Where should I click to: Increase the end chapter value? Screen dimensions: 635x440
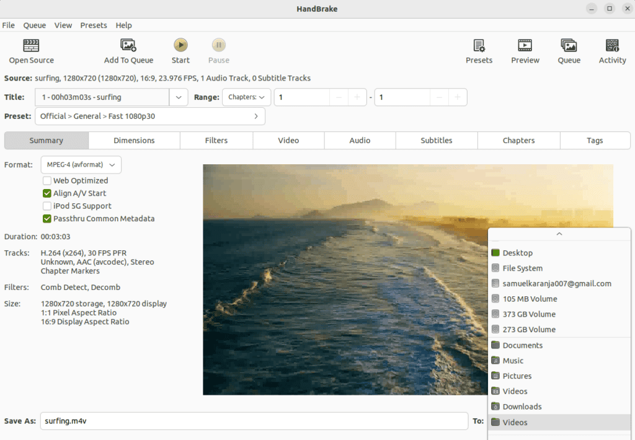(x=458, y=97)
